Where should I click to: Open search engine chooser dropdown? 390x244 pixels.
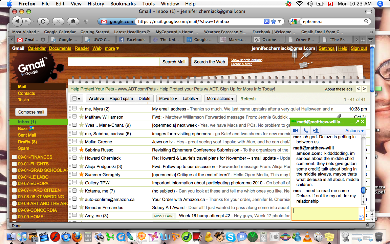(294, 21)
